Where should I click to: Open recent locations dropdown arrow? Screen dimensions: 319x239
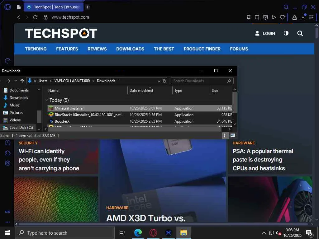point(16,81)
